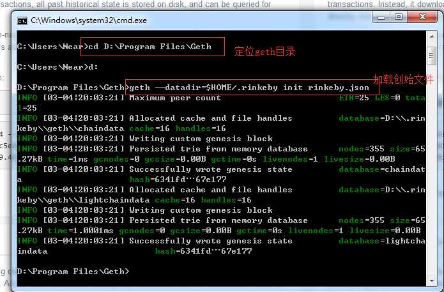The height and width of the screenshot is (292, 444).
Task: Close the cmd.exe window
Action: [422, 17]
